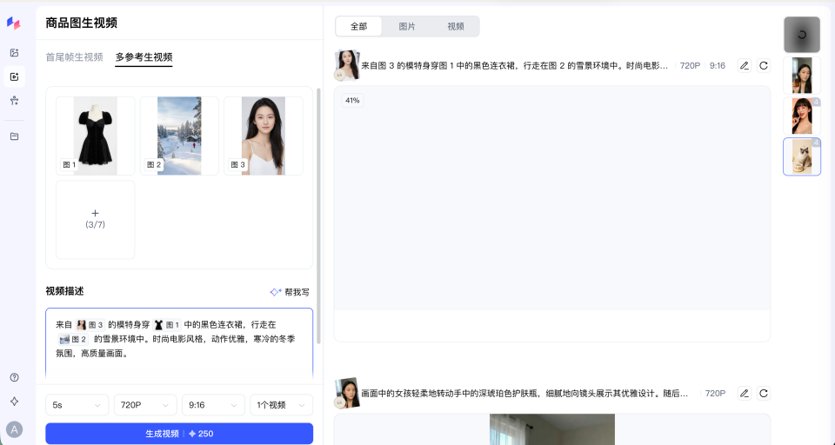This screenshot has width=835, height=445.
Task: Click the skincare video preview image
Action: pos(551,429)
